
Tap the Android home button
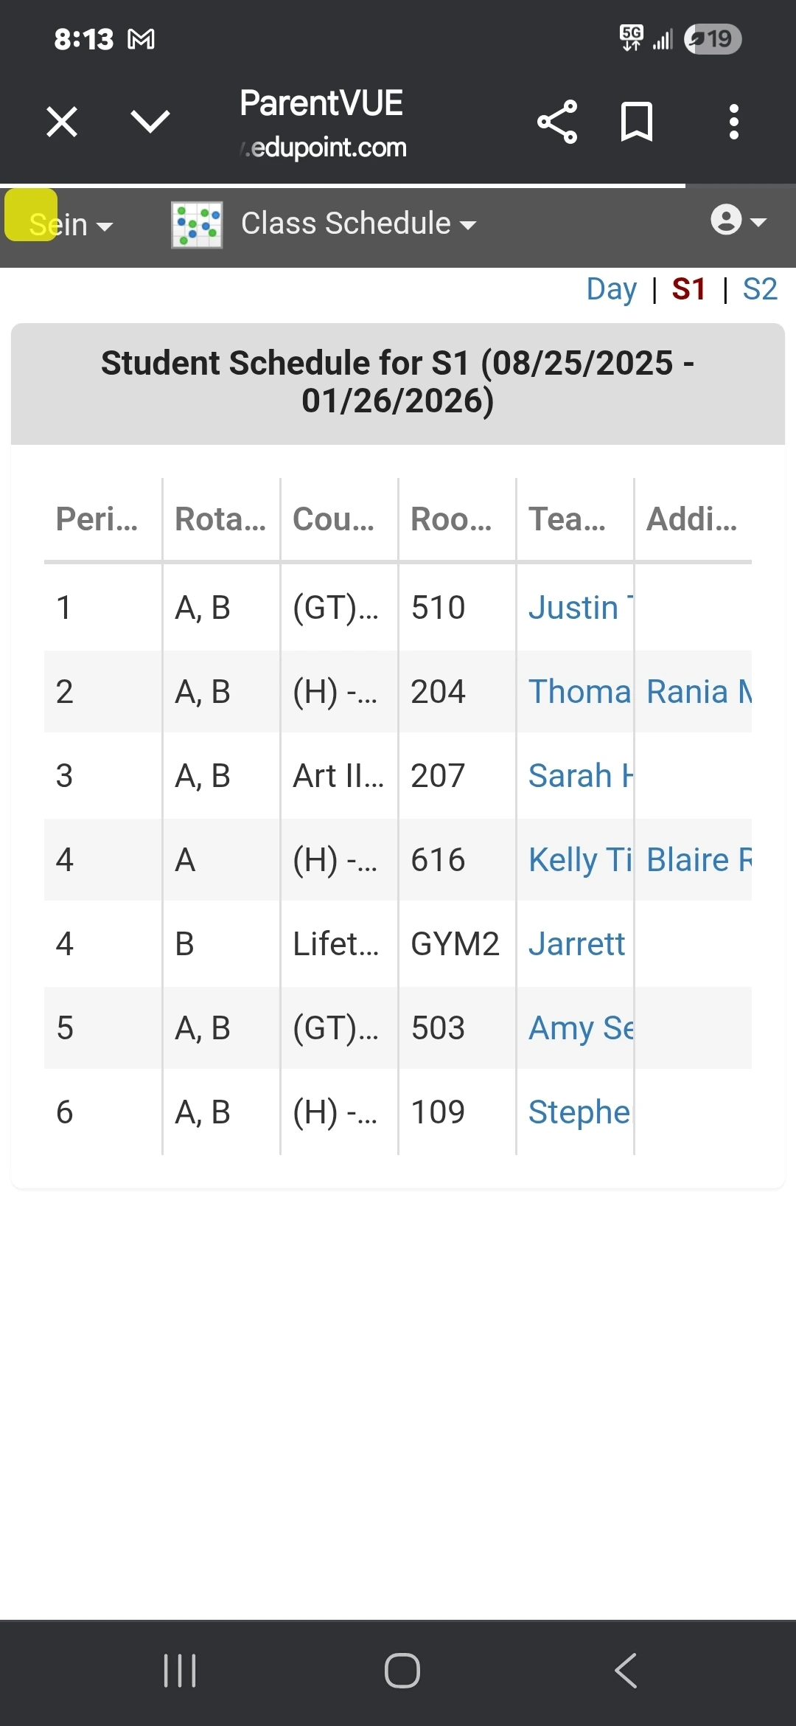[402, 1671]
